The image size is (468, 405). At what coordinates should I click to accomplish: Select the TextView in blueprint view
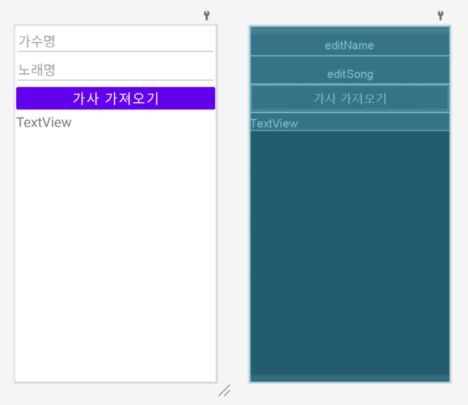click(350, 122)
